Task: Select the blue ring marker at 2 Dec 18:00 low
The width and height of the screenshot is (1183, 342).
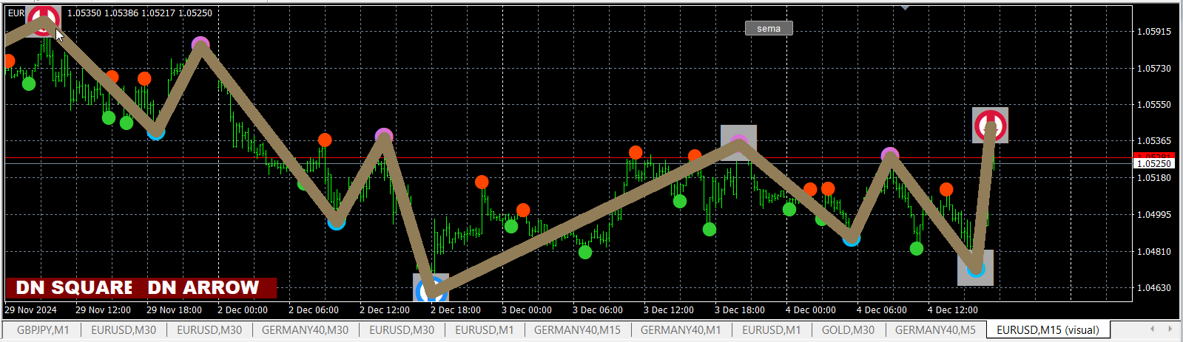Action: 431,290
